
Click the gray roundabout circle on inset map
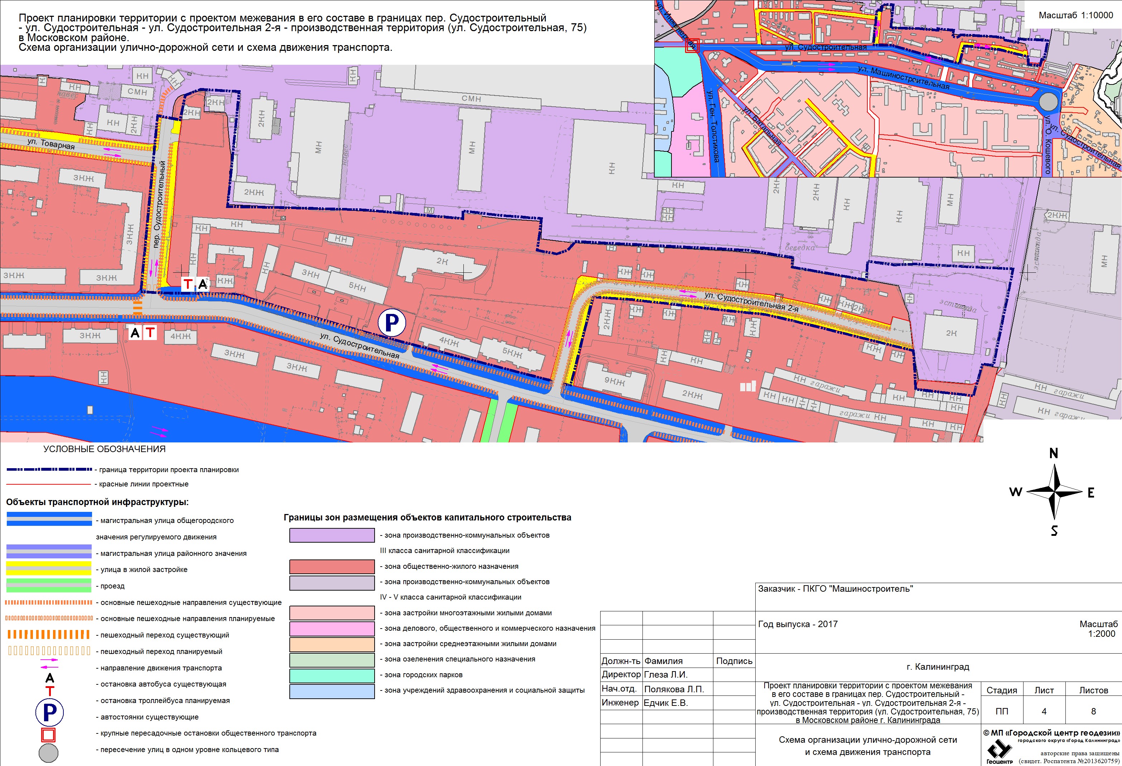click(x=1048, y=102)
